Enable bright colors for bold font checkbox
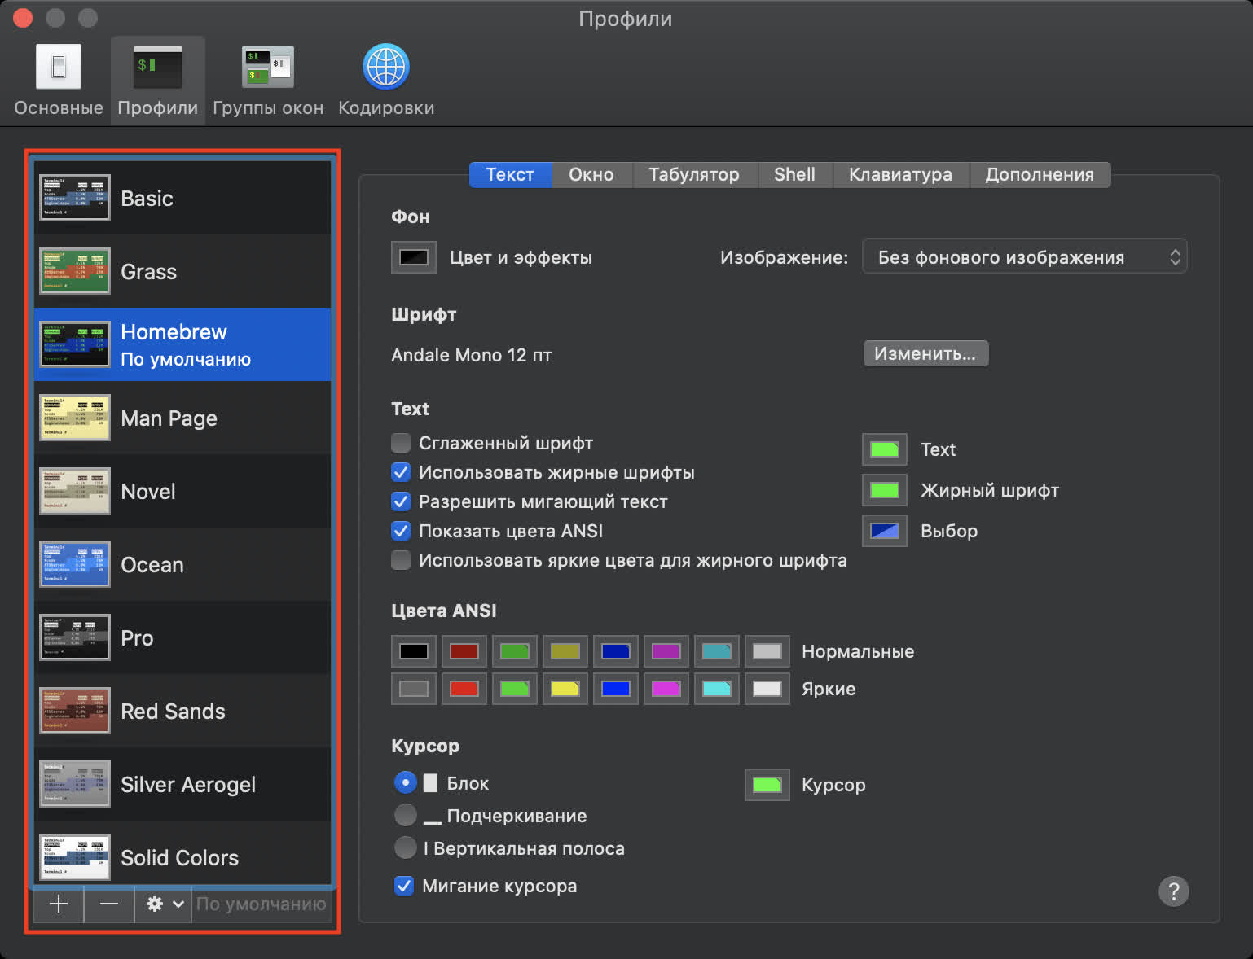 point(401,560)
